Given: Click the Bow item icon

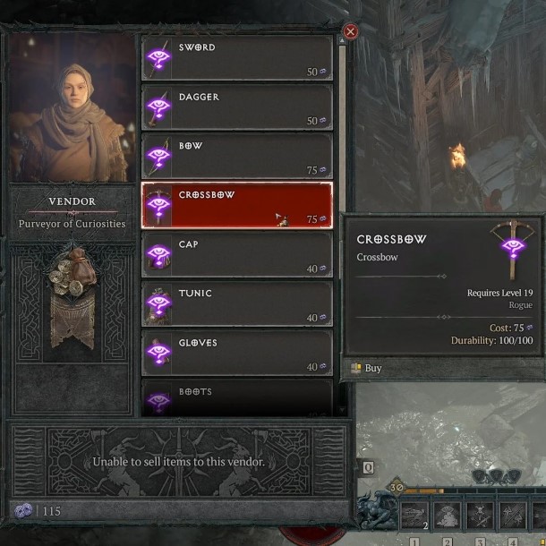Looking at the screenshot, I should [158, 157].
